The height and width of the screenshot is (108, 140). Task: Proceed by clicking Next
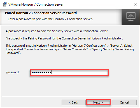98,102
